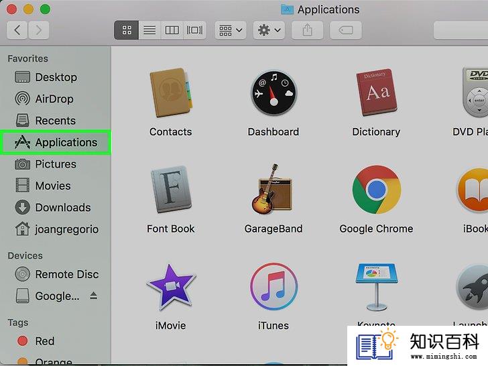Image resolution: width=488 pixels, height=366 pixels.
Task: Click the Devices section header
Action: click(25, 256)
